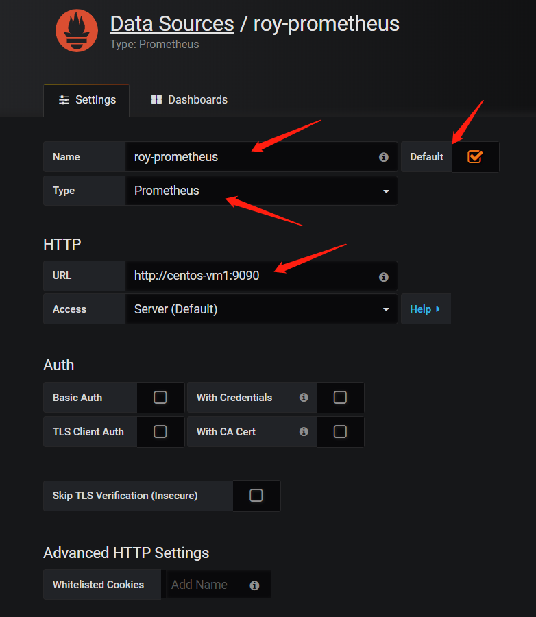536x617 pixels.
Task: Switch to the Settings tab
Action: (x=86, y=100)
